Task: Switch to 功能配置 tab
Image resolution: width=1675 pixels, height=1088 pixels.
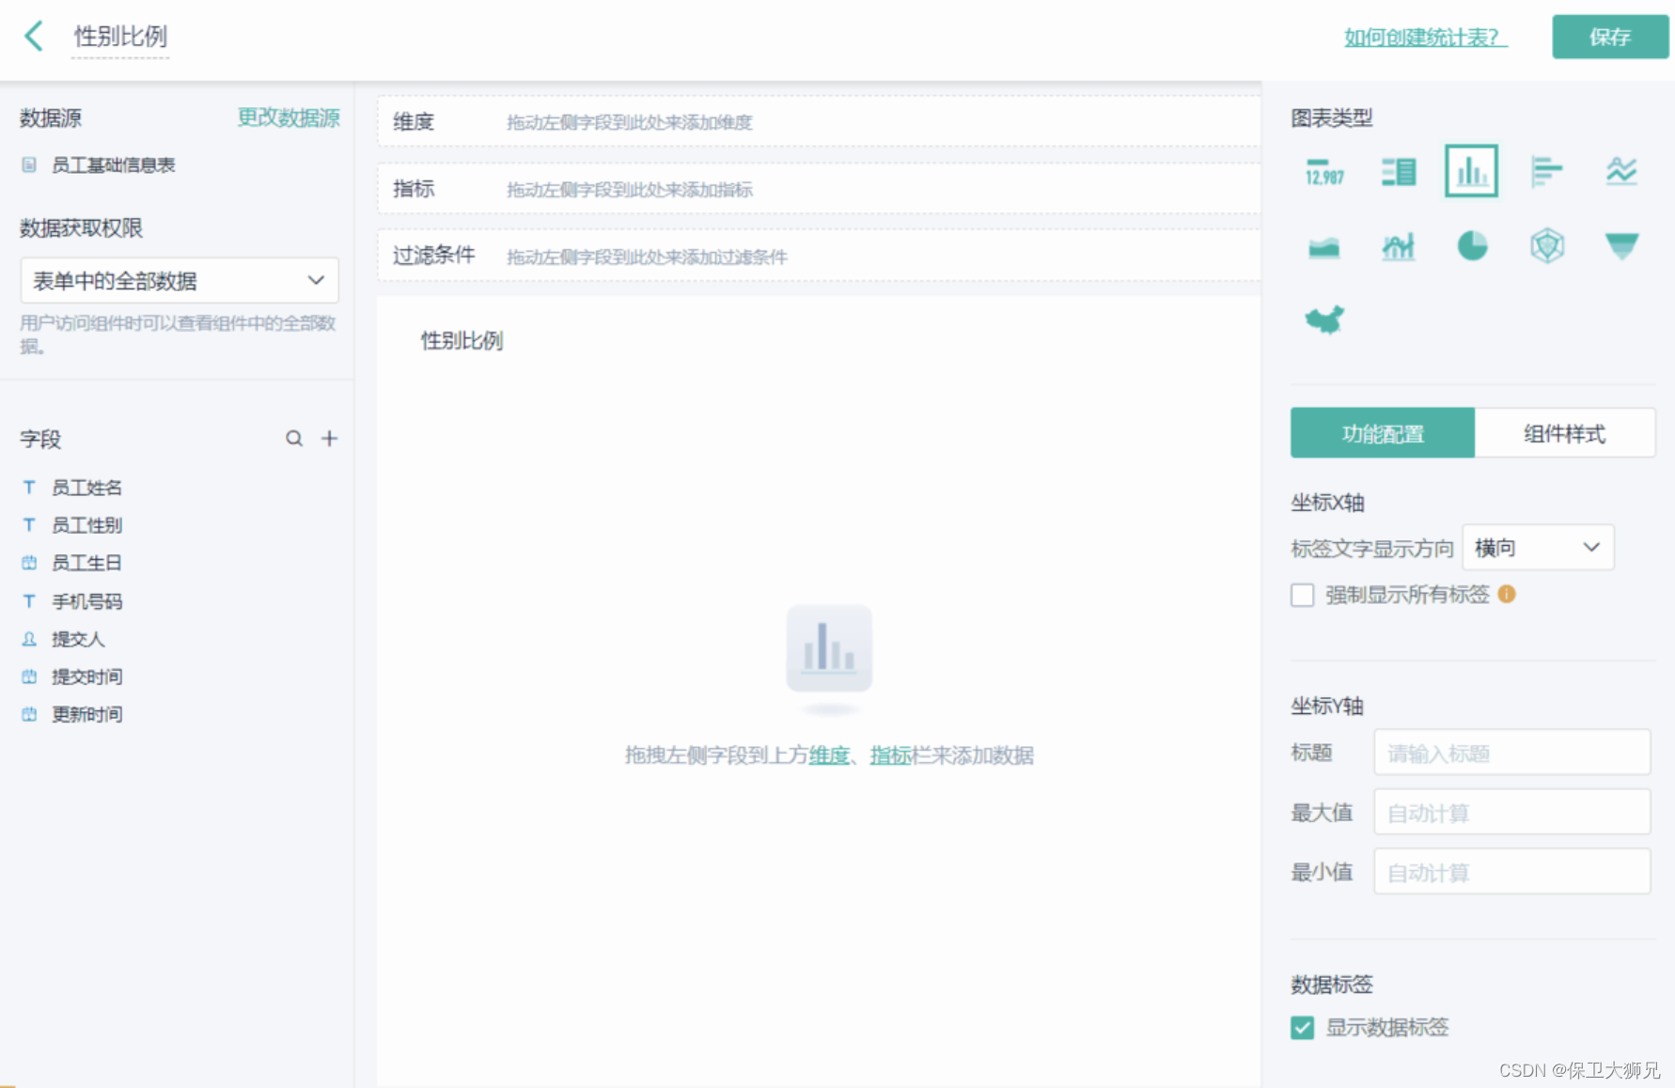Action: click(1382, 433)
